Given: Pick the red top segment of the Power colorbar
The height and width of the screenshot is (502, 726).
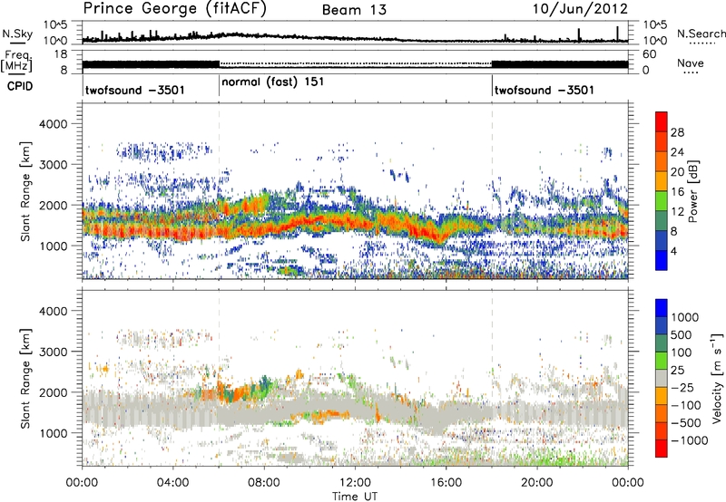Looking at the screenshot, I should pos(662,121).
